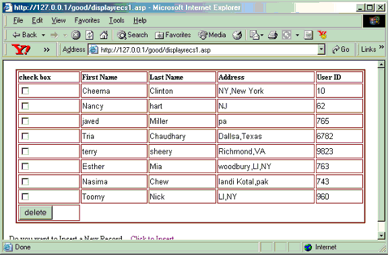Expand the Edit icon dropdown arrow

pos(297,35)
